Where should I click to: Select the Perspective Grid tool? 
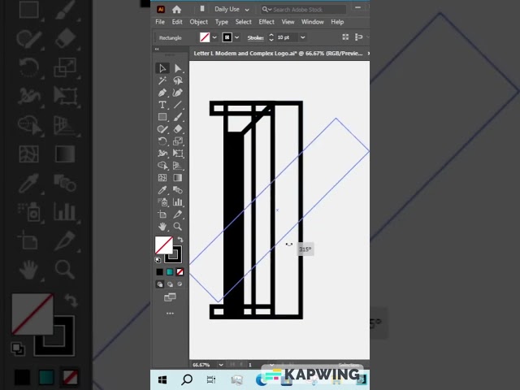pyautogui.click(x=178, y=166)
